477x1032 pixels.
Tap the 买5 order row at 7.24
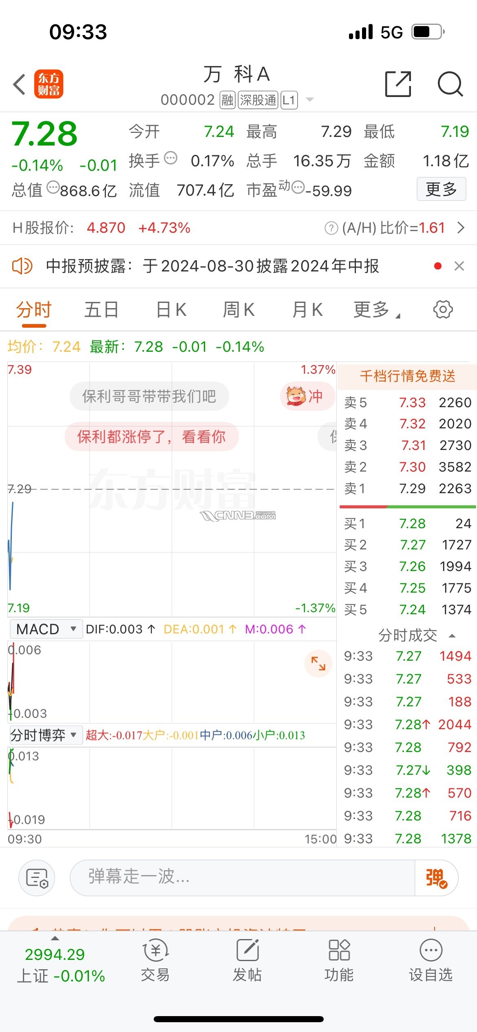click(407, 610)
